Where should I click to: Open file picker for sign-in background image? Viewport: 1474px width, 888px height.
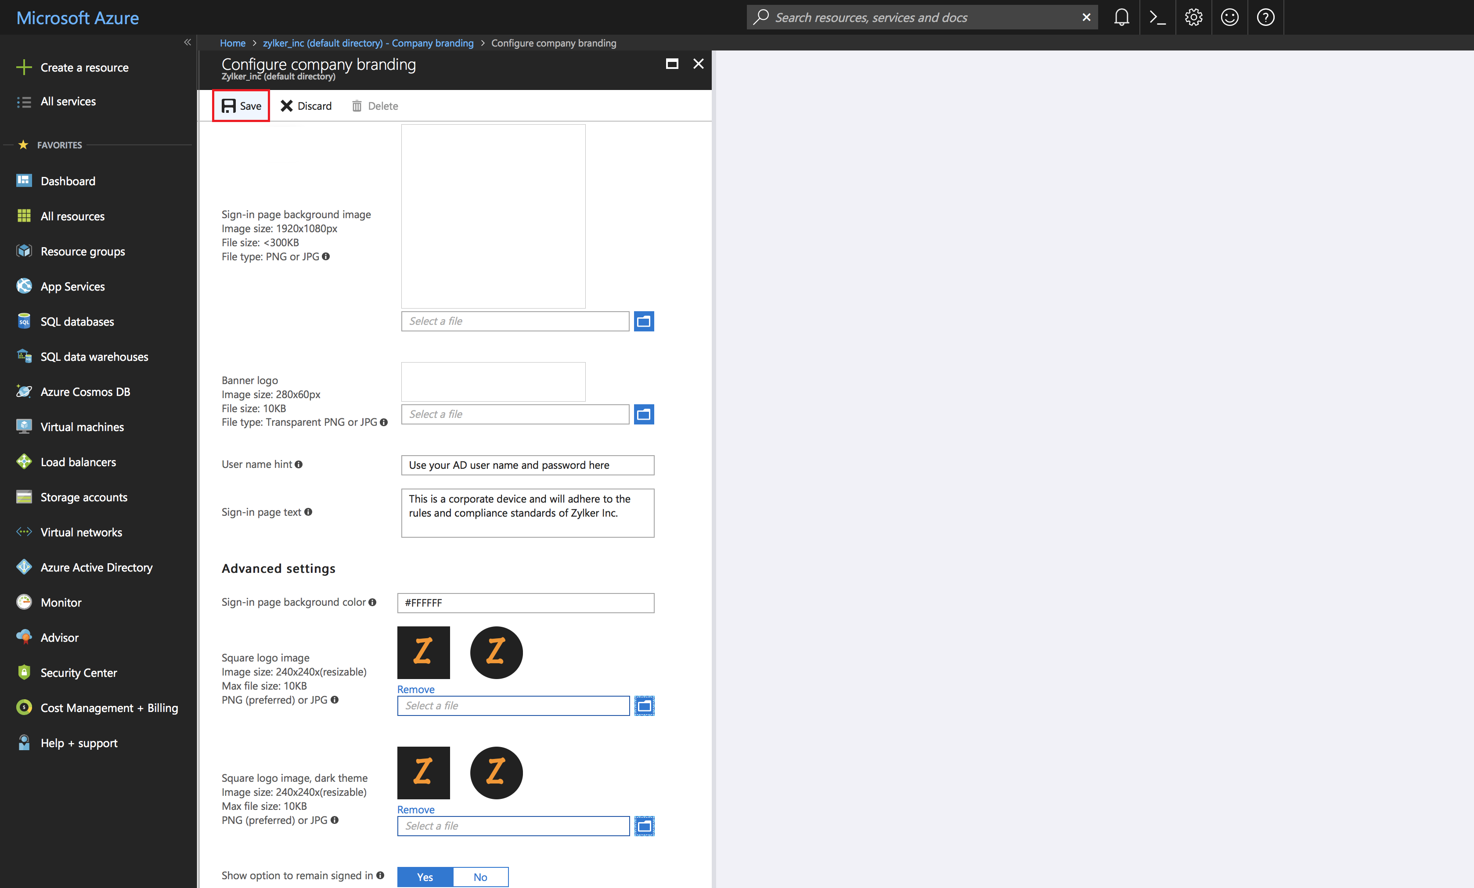644,321
